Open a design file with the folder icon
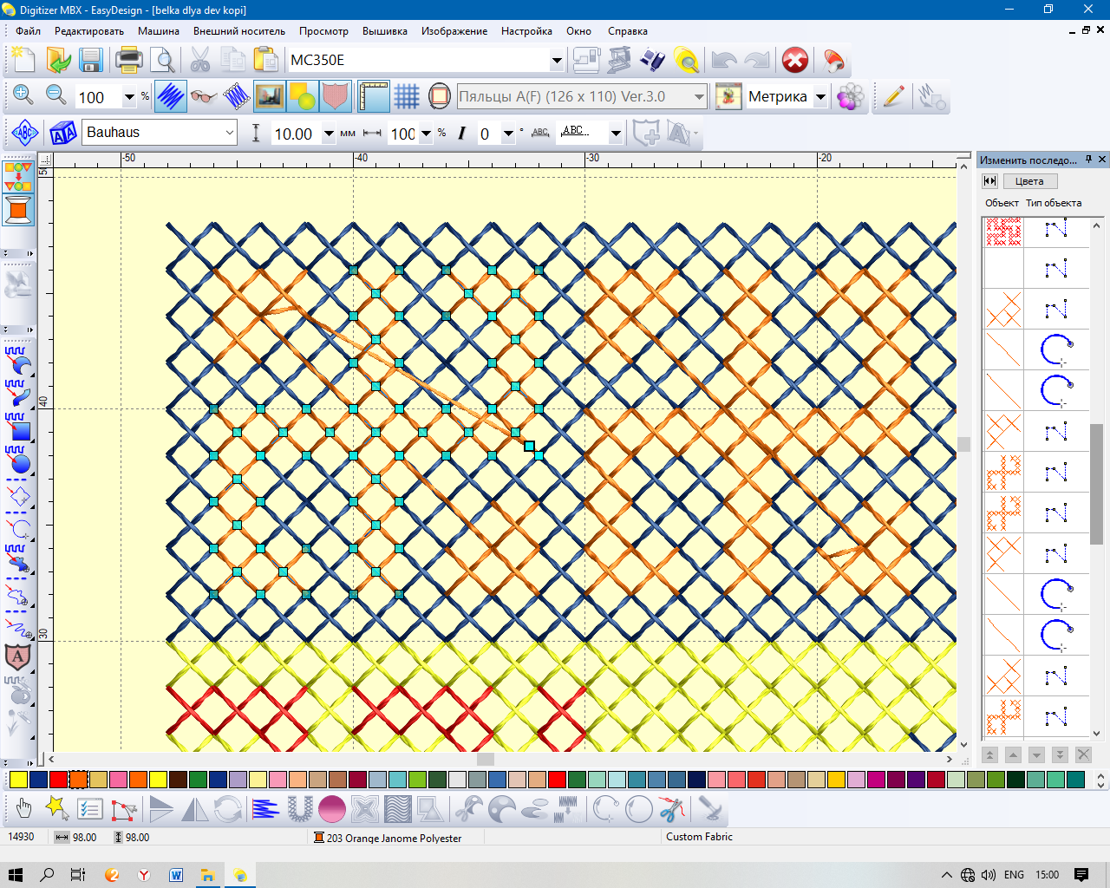The image size is (1110, 888). point(58,60)
